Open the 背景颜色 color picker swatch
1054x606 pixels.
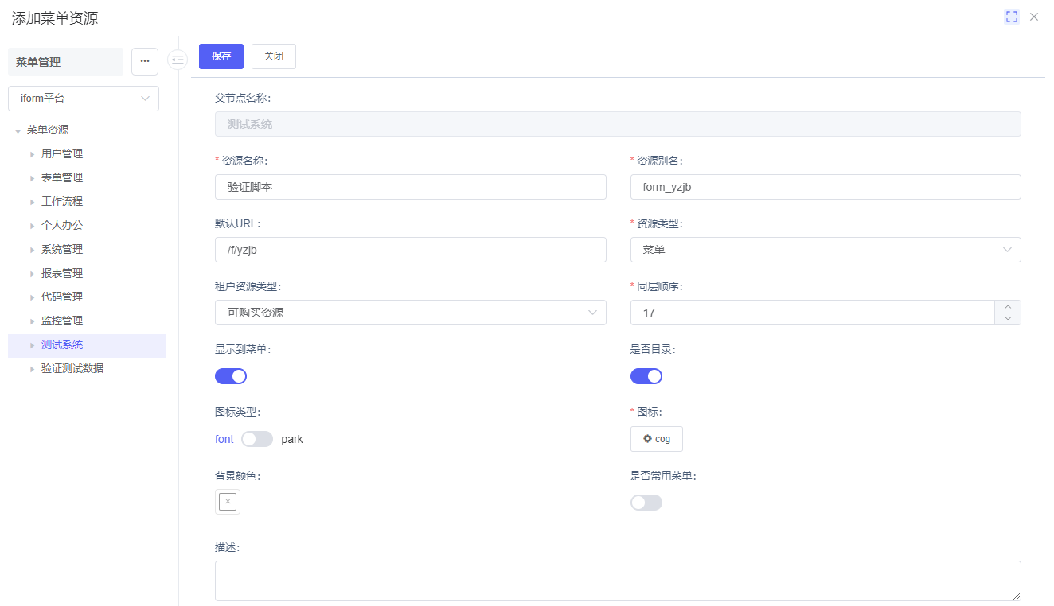[228, 502]
